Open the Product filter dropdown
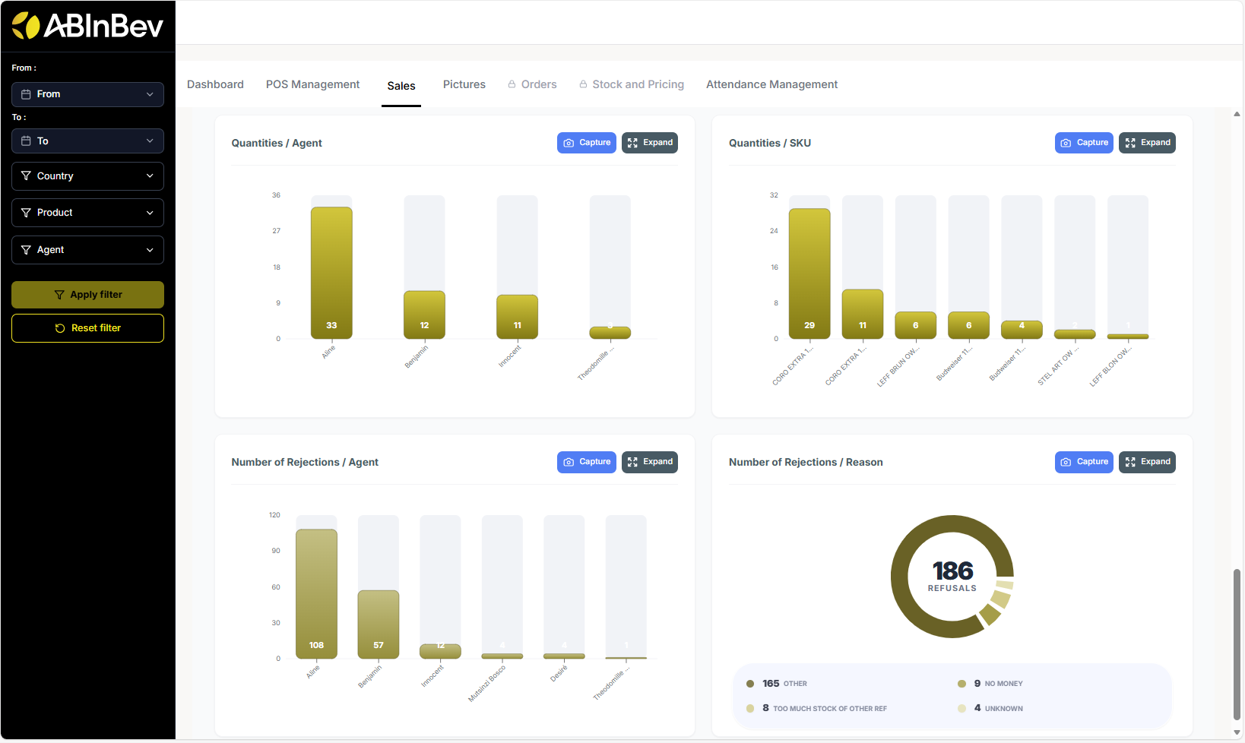This screenshot has width=1245, height=743. point(87,213)
